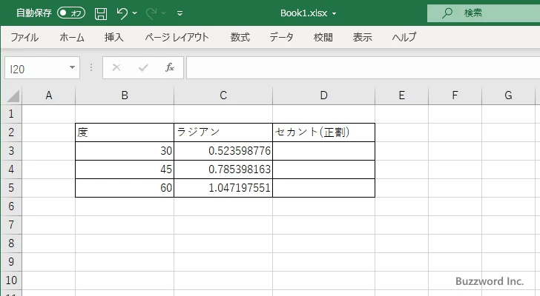Select the cell labeled ラジアン

(x=223, y=132)
